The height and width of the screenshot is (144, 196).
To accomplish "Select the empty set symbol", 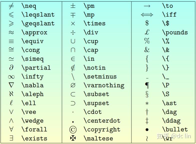I will pos(73,85).
